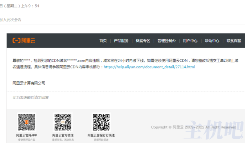This screenshot has width=245, height=143.
Task: Select the 阿里云计算有限公司 signature text
Action: [29, 83]
